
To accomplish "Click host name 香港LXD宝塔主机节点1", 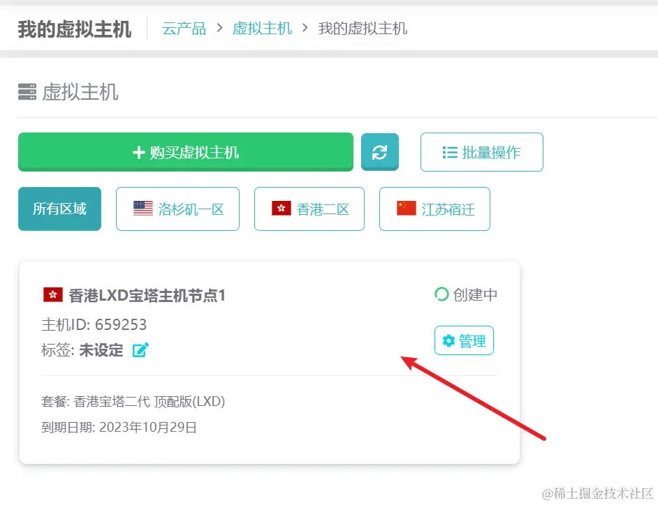I will pos(147,296).
